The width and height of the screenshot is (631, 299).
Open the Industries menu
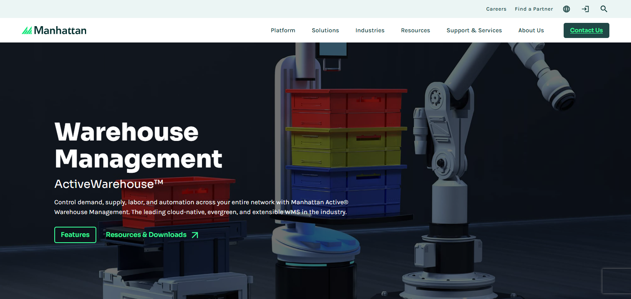point(370,30)
